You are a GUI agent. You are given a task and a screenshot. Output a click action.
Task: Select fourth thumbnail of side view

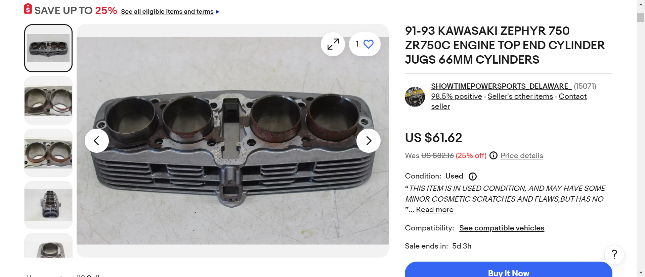tap(48, 205)
